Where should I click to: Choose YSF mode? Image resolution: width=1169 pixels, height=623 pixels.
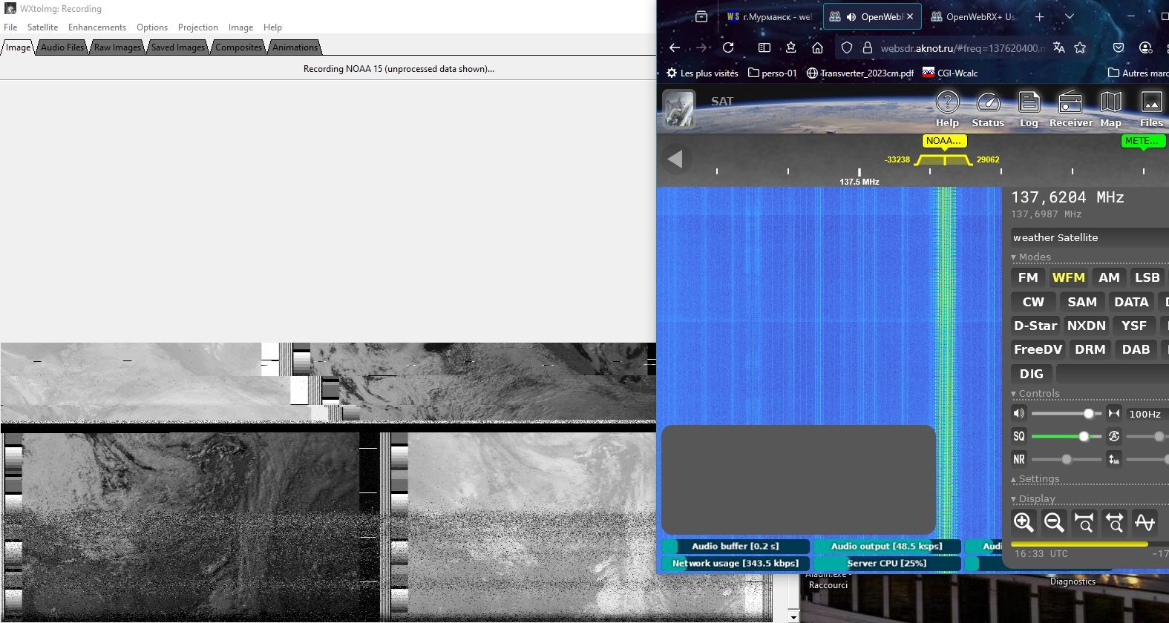pyautogui.click(x=1133, y=326)
